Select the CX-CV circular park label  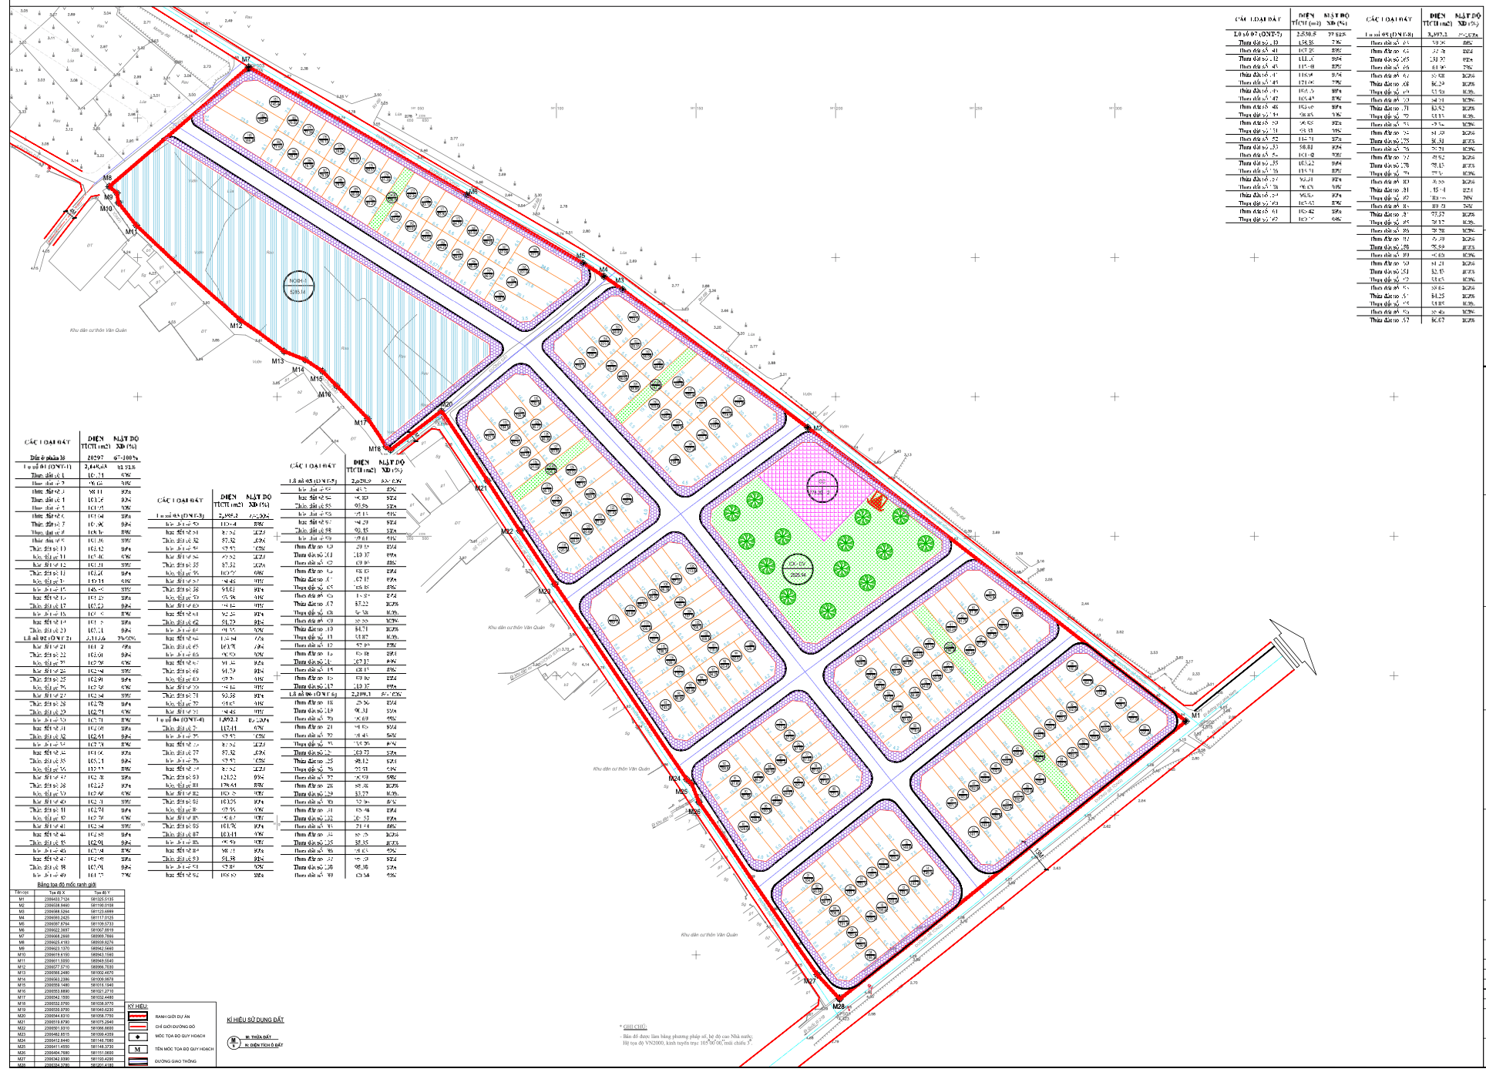pyautogui.click(x=798, y=569)
